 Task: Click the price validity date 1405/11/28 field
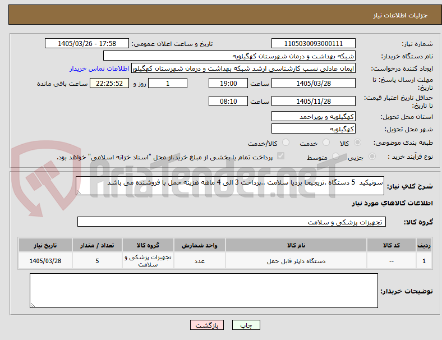point(313,101)
